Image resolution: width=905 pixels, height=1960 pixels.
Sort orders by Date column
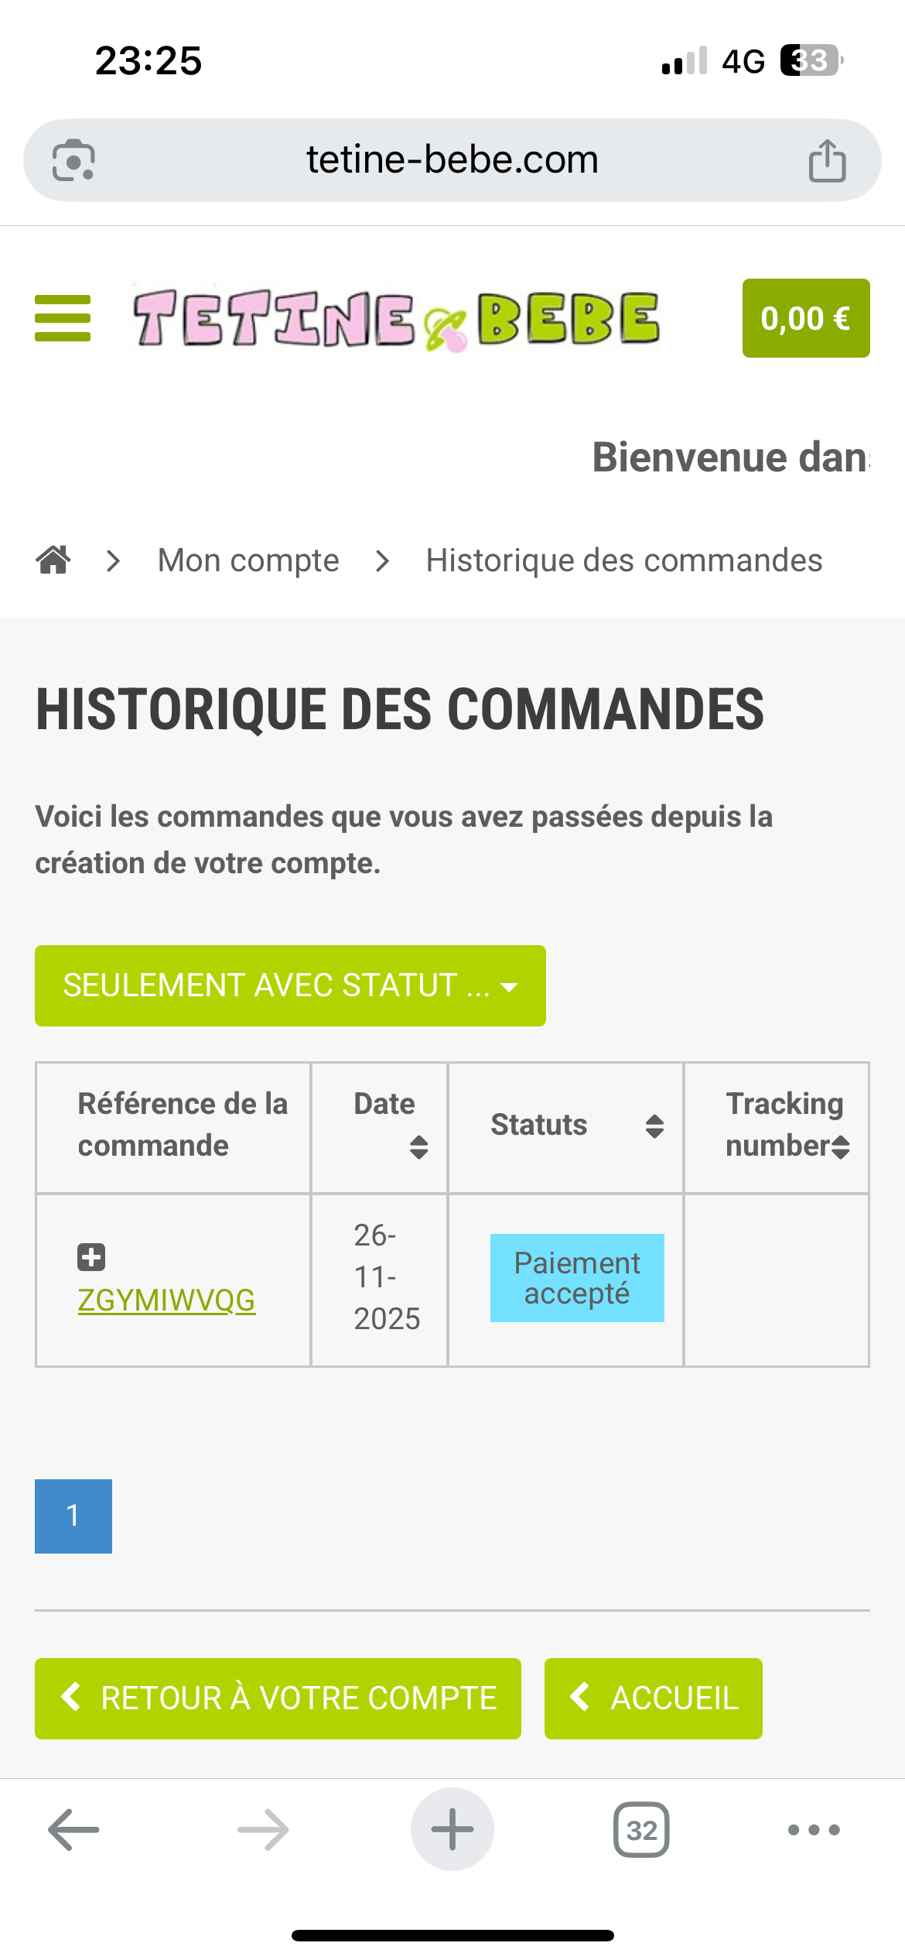(x=418, y=1146)
